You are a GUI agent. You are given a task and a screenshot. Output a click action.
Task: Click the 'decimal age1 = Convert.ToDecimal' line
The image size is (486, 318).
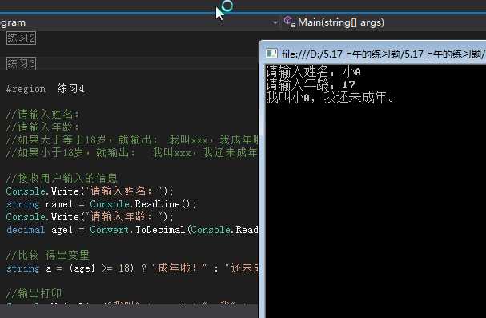132,230
